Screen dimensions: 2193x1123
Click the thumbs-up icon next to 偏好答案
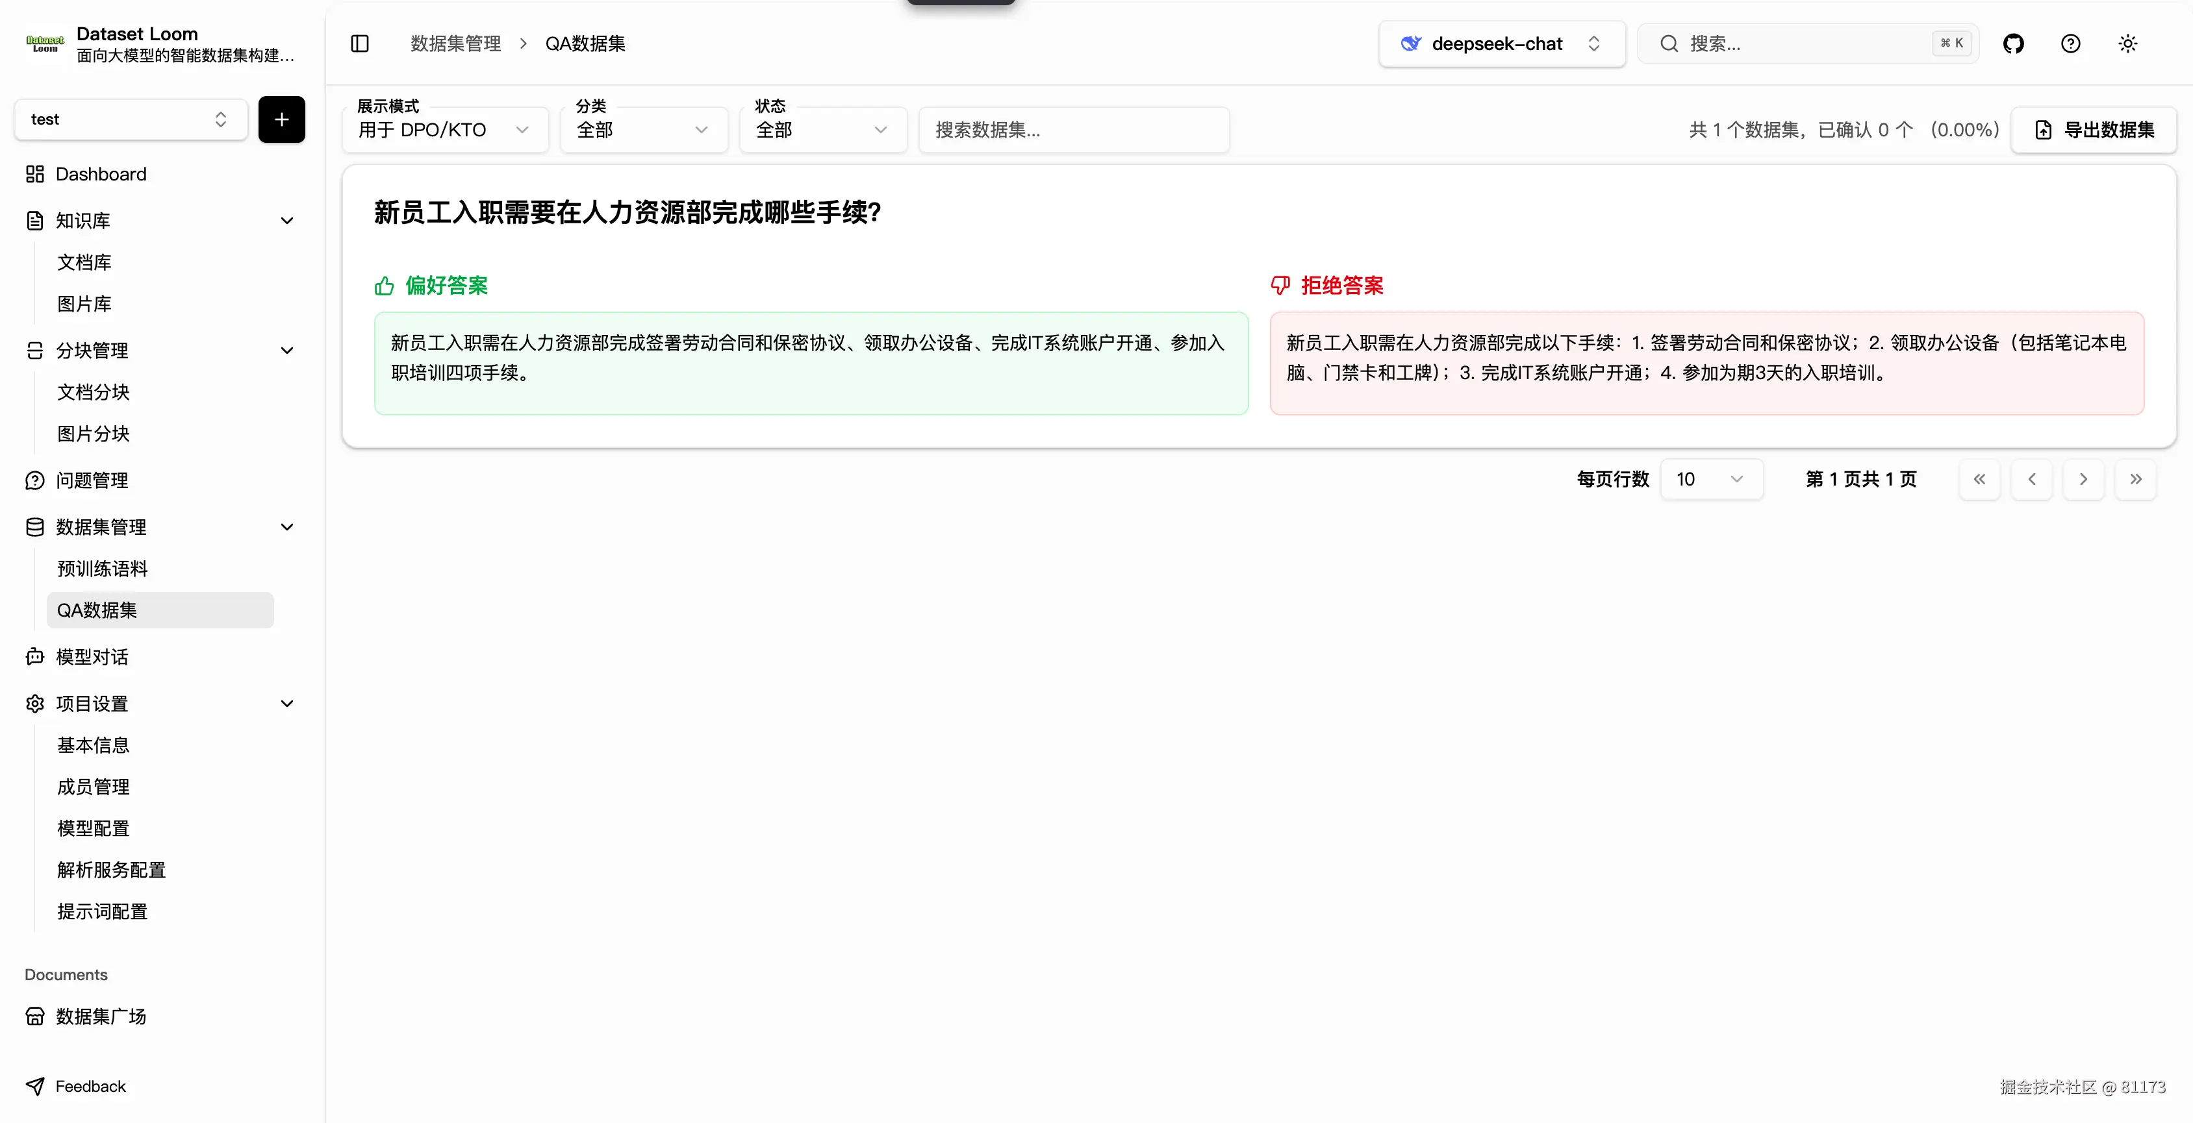(x=383, y=286)
